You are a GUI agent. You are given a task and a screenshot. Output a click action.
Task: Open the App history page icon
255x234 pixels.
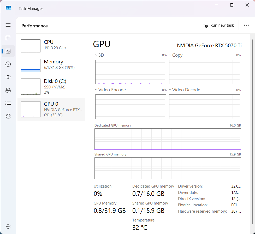(8, 64)
